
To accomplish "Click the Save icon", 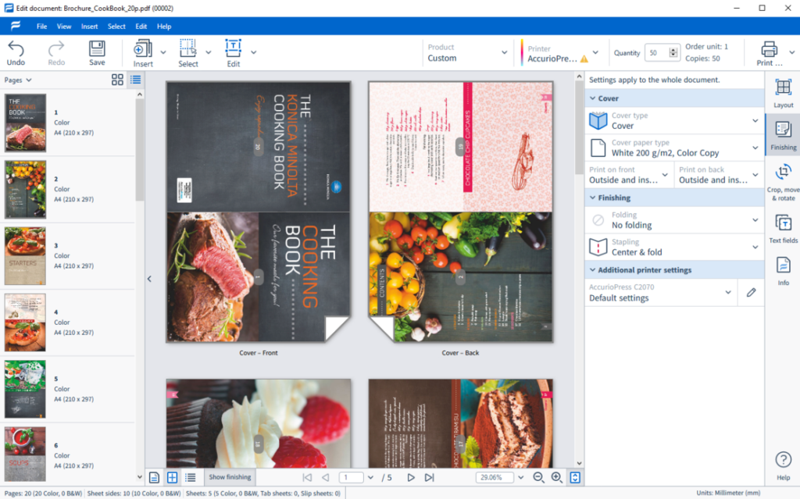I will (x=97, y=48).
